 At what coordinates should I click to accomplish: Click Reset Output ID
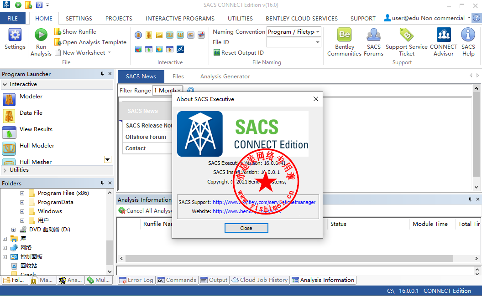(239, 53)
